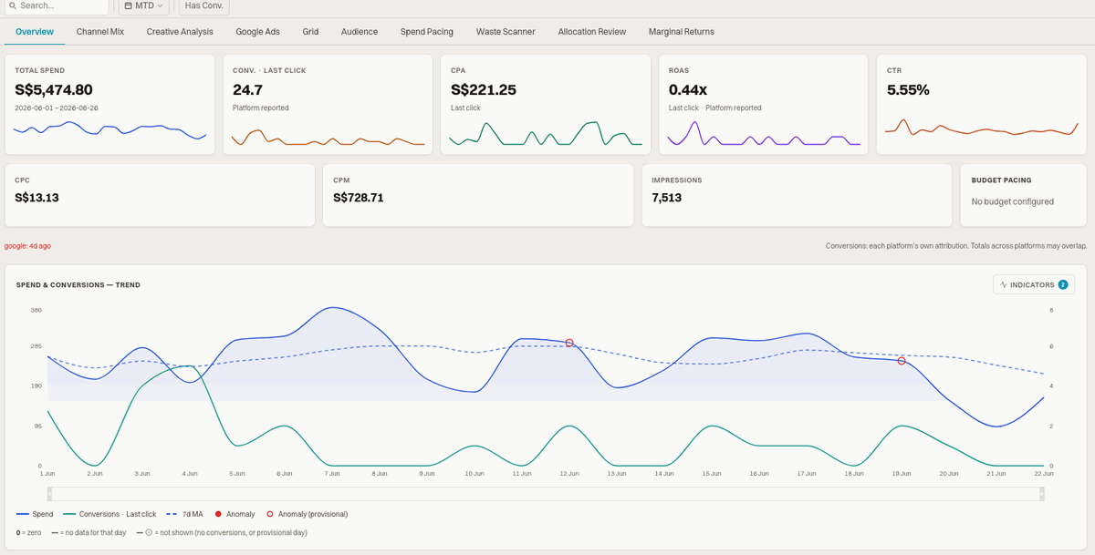Open the ROAS metric card
Image resolution: width=1095 pixels, height=555 pixels.
click(x=764, y=104)
